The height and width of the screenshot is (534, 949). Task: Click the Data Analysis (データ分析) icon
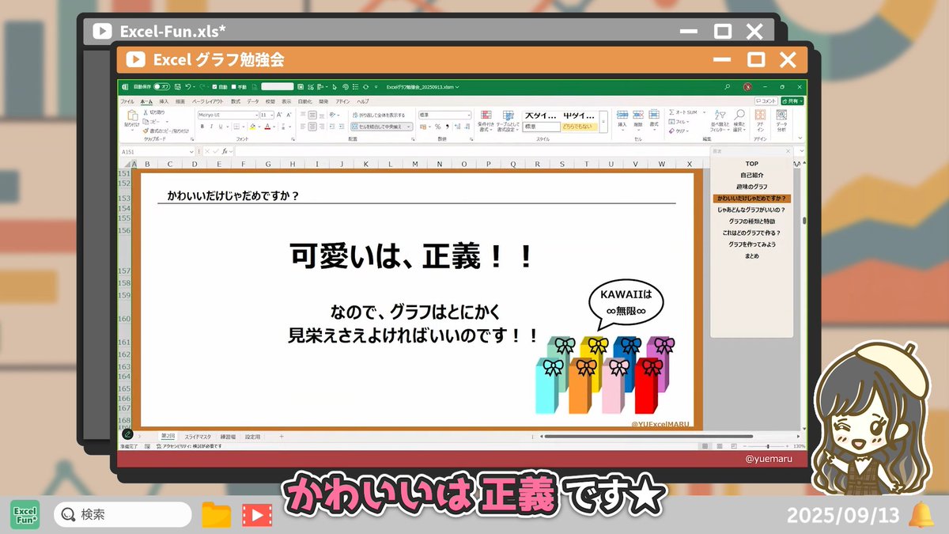click(x=781, y=116)
